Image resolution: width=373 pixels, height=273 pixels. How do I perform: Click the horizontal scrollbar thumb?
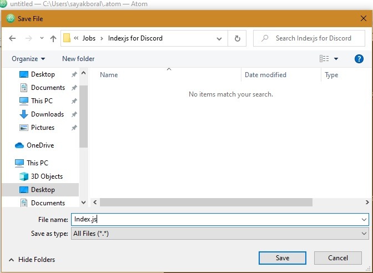[206, 203]
